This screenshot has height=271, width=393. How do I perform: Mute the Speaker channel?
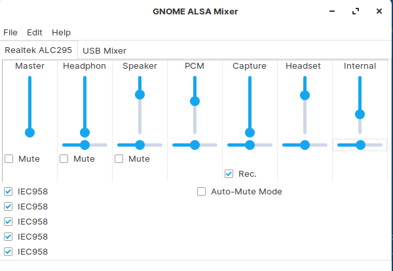[119, 158]
